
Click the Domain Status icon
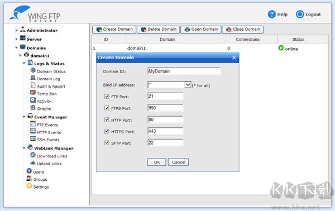pyautogui.click(x=33, y=70)
